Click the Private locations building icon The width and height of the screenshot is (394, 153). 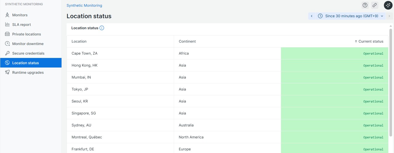[x=7, y=34]
